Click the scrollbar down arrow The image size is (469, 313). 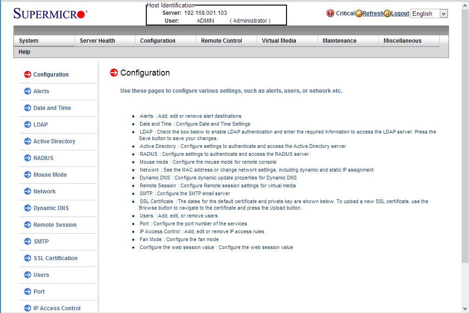465,309
